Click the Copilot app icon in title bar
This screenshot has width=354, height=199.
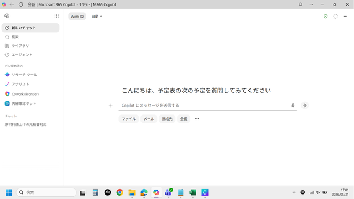click(4, 4)
